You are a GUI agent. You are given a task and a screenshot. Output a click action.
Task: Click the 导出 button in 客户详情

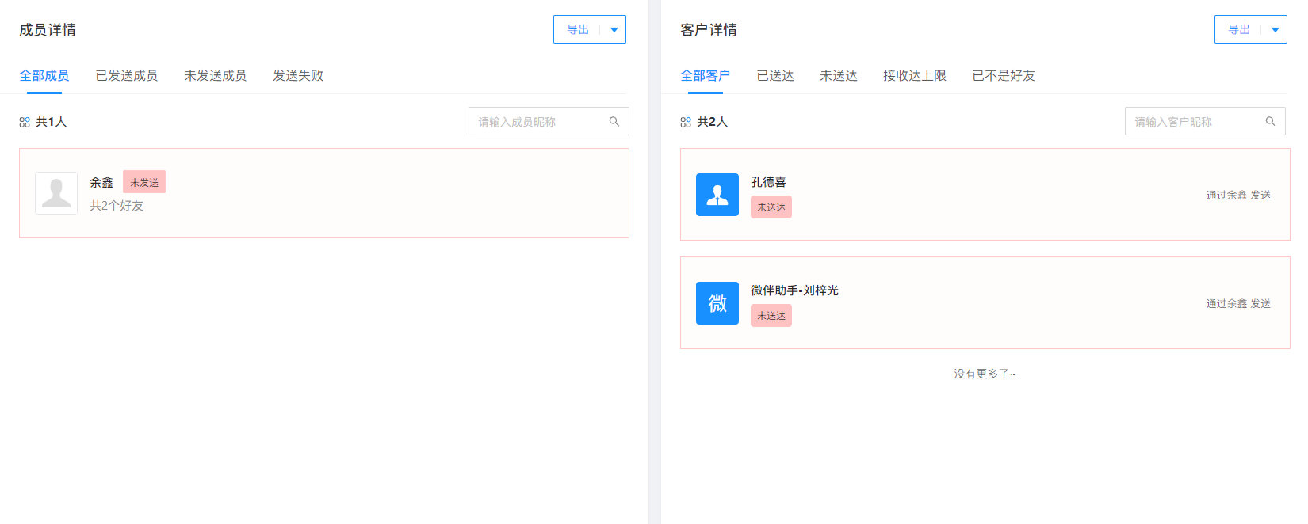tap(1239, 30)
